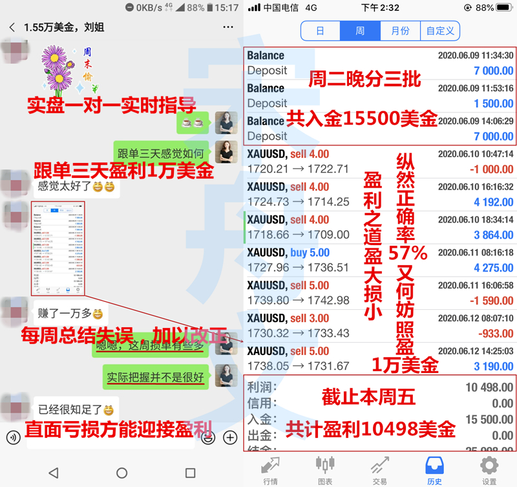Viewport: 517px width, 487px height.
Task: Open the 1 500.00 deposit entry
Action: (x=380, y=96)
